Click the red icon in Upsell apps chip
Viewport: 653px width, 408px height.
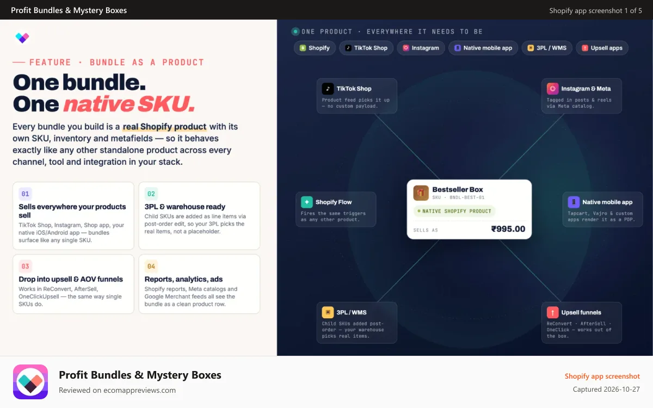[585, 48]
